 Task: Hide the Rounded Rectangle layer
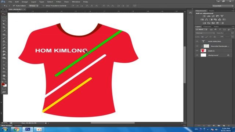click(197, 46)
